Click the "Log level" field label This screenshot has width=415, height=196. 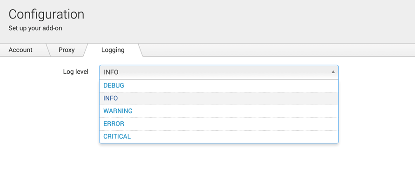pos(75,72)
